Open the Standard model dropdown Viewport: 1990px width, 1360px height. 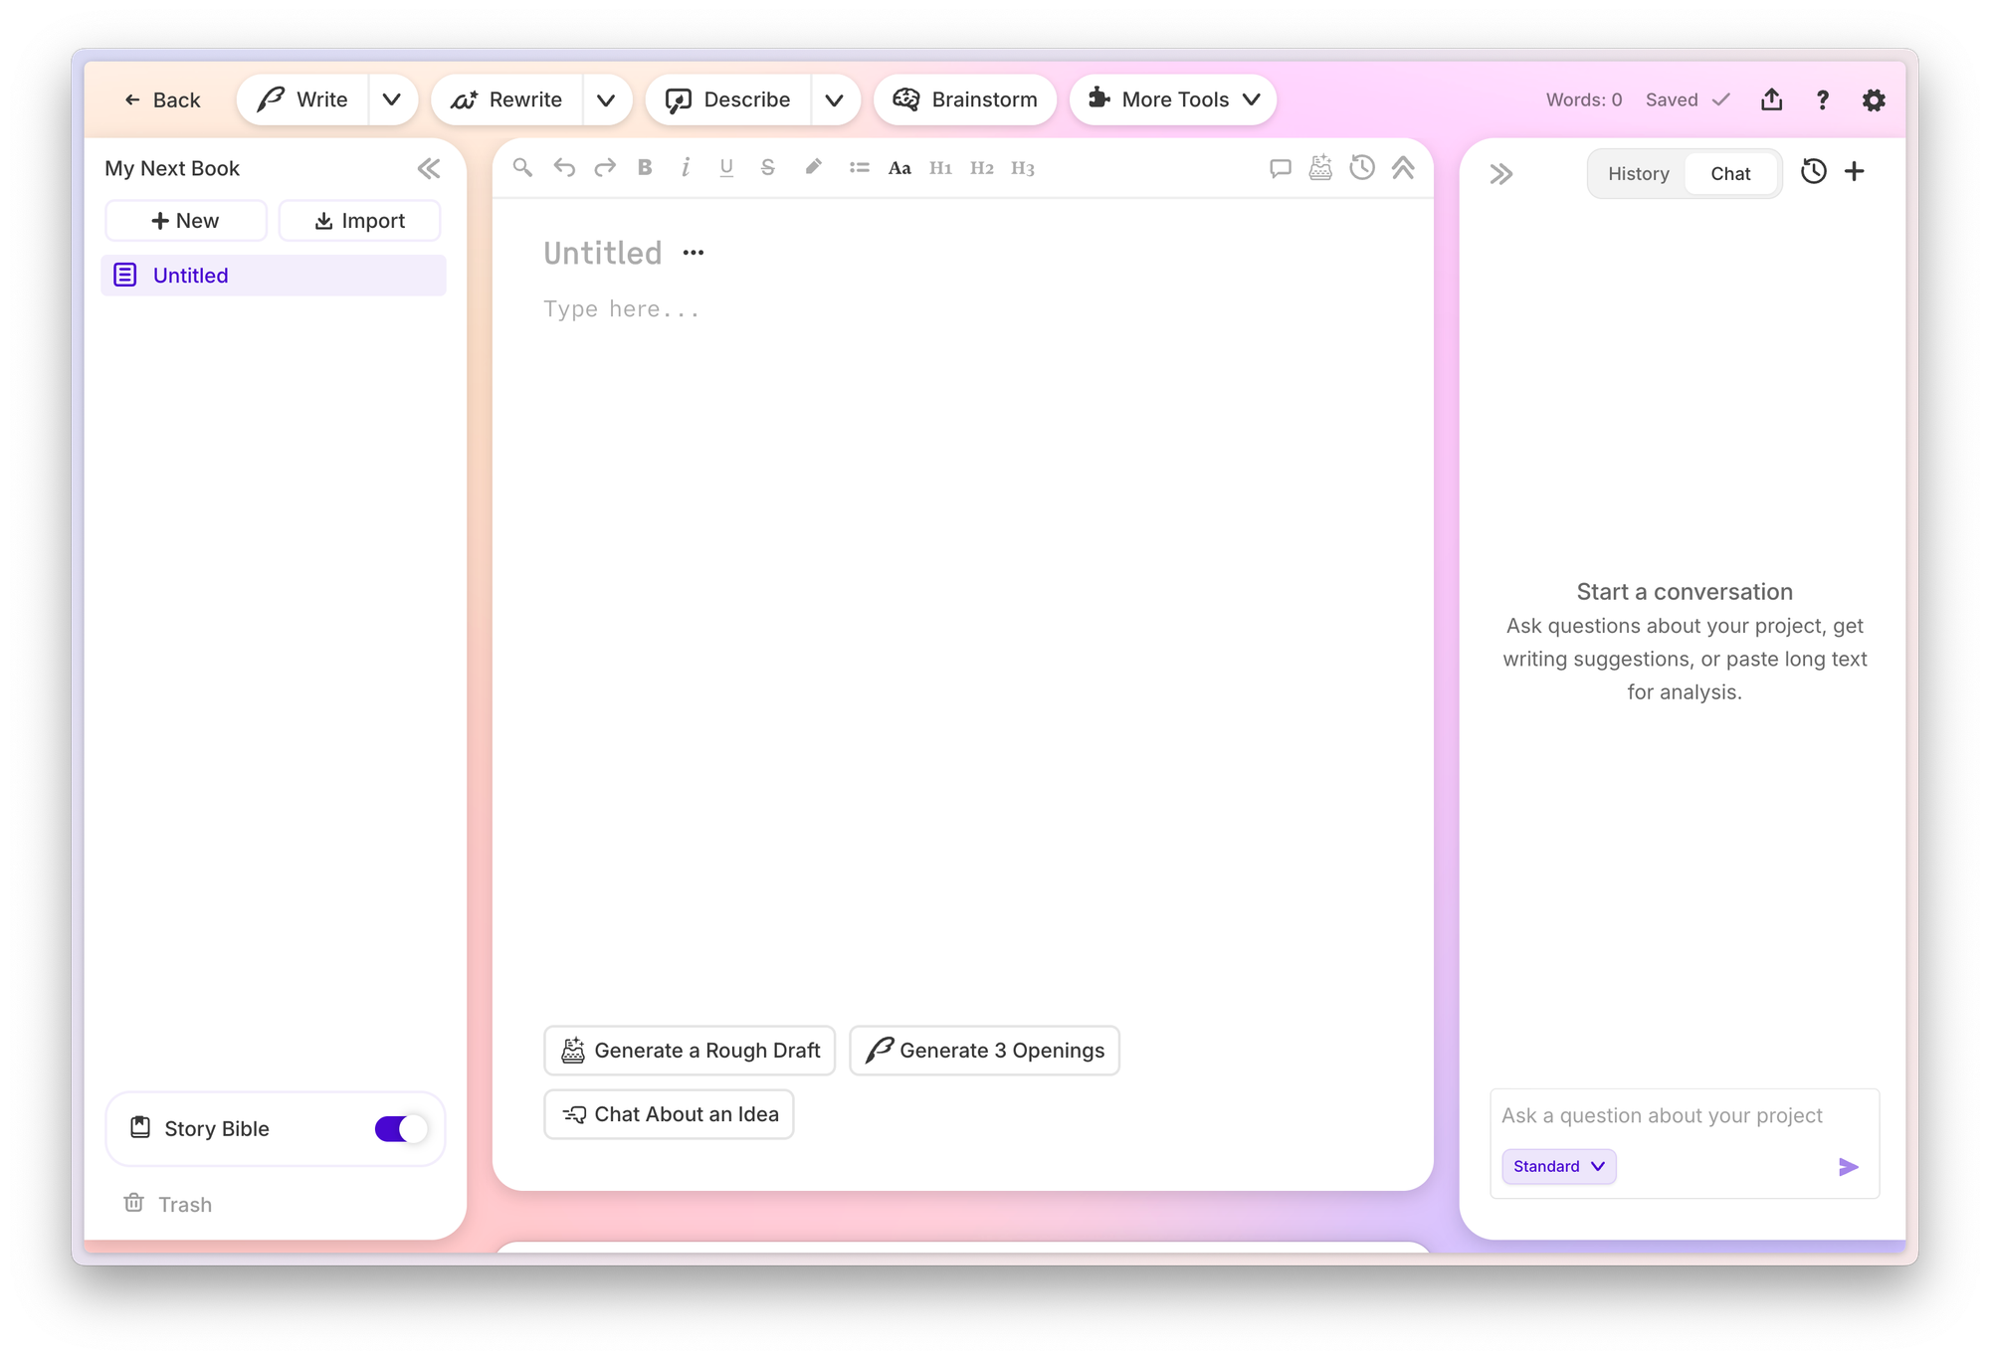point(1558,1166)
